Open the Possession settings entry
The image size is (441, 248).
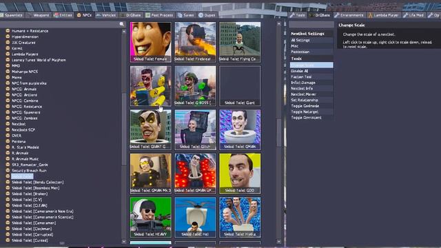pos(311,52)
